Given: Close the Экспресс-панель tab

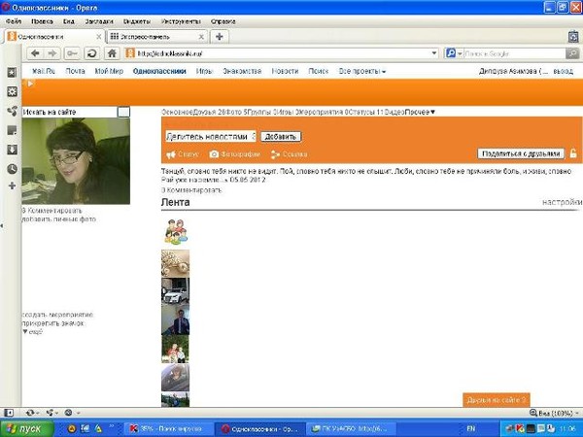Looking at the screenshot, I should (x=201, y=37).
